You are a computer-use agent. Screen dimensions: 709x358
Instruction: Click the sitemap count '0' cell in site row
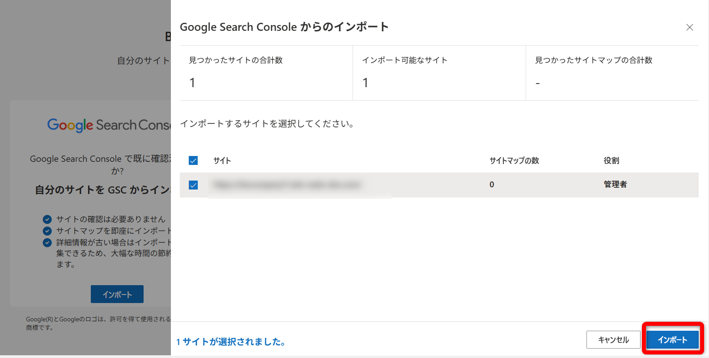tap(492, 185)
